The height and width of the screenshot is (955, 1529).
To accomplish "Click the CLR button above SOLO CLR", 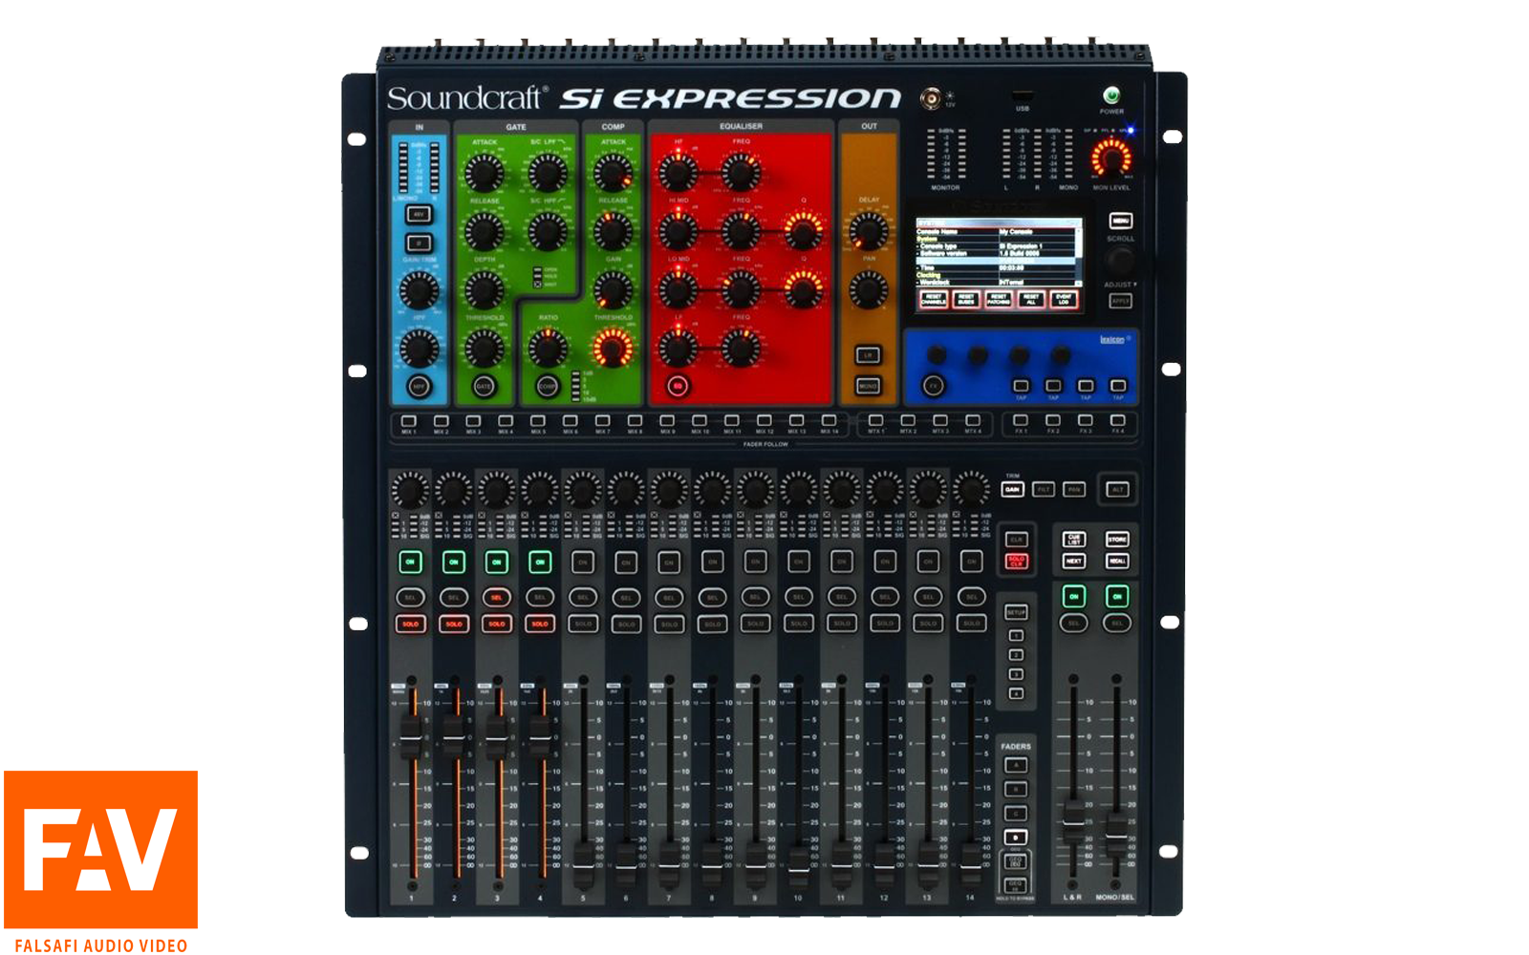I will 1016,540.
